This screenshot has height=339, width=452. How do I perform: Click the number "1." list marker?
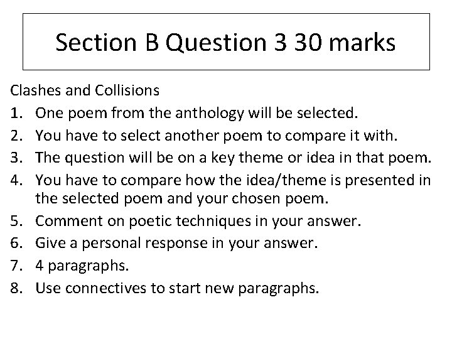pos(17,113)
